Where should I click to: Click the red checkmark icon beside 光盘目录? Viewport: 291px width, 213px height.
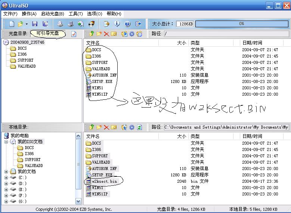74,34
